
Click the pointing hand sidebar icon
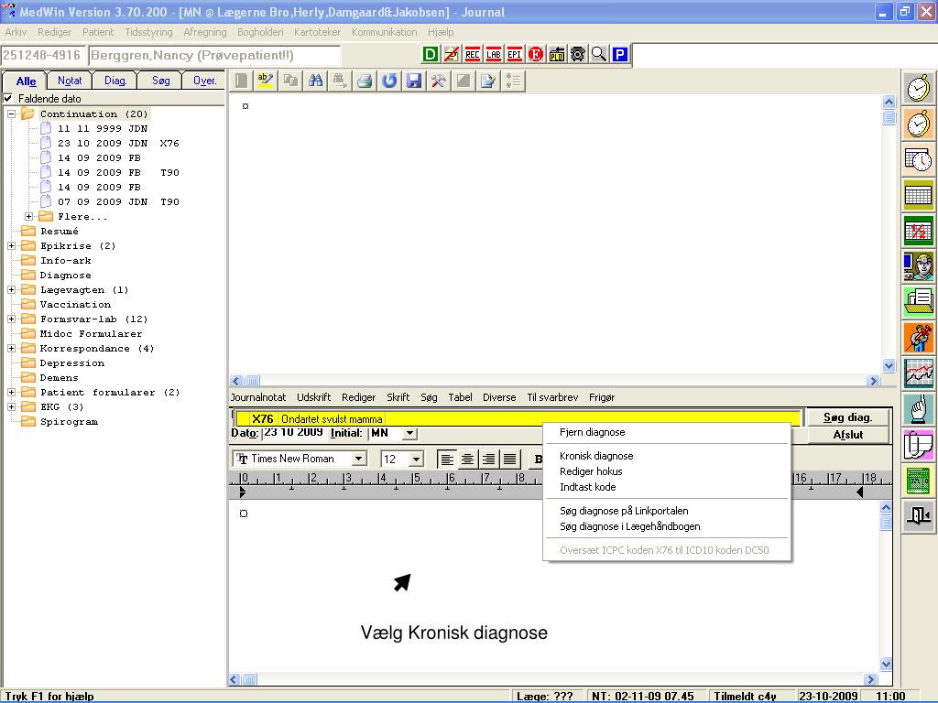click(x=918, y=407)
